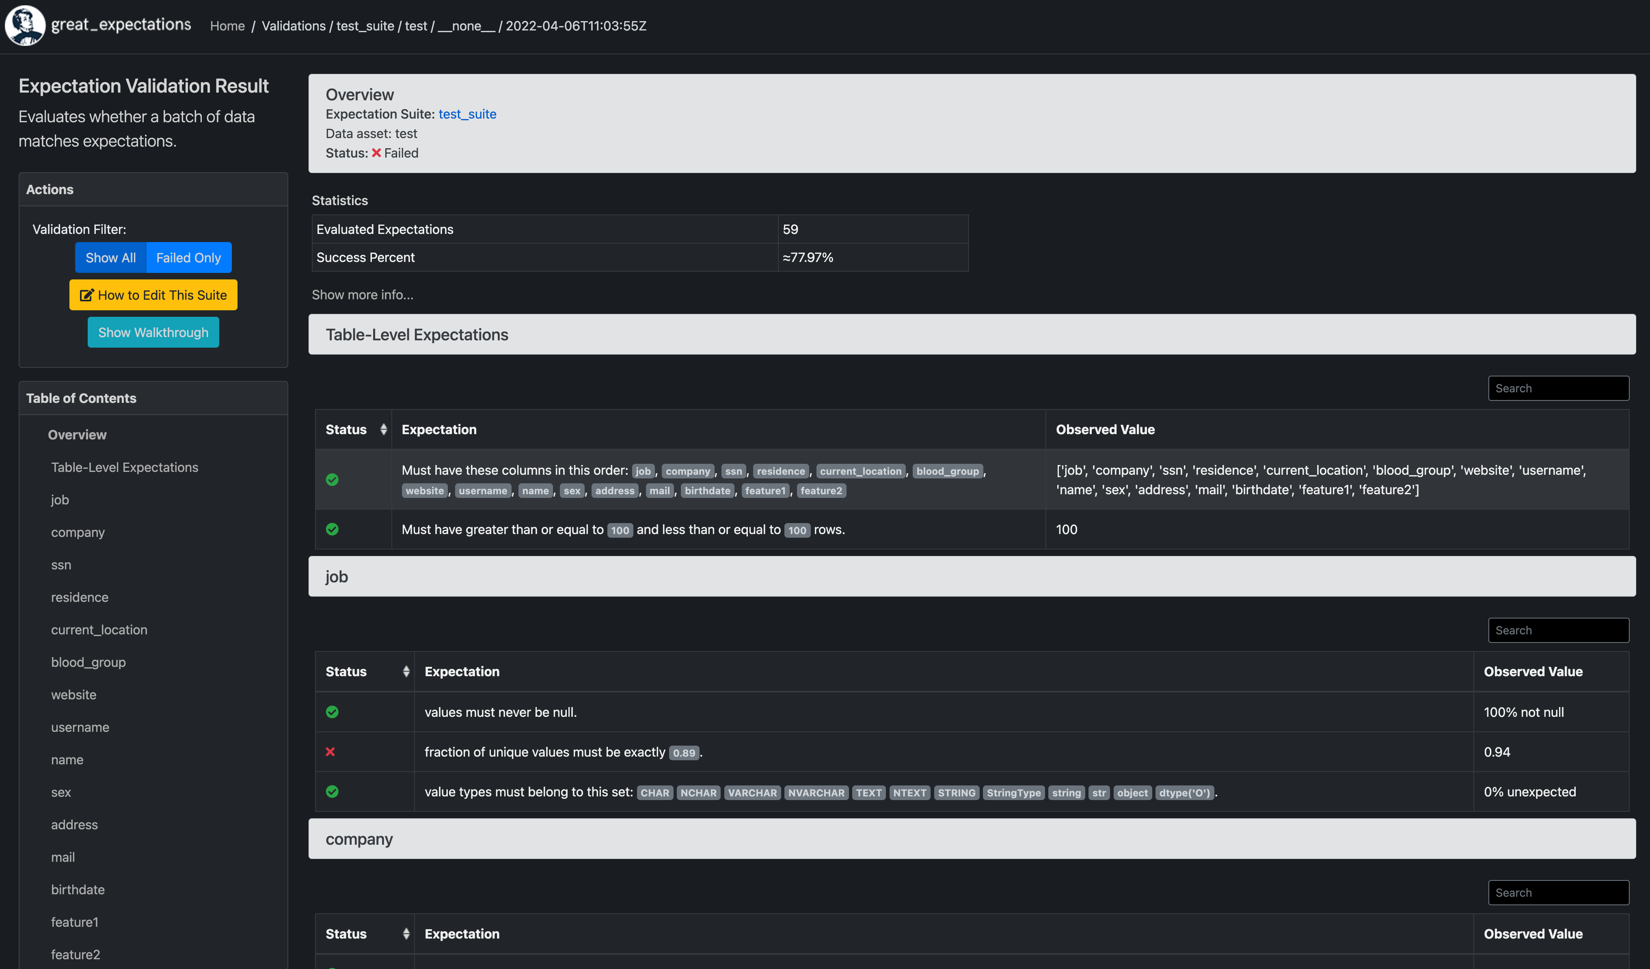Viewport: 1650px width, 969px height.
Task: Click red X beside Failed status in Overview
Action: tap(376, 153)
